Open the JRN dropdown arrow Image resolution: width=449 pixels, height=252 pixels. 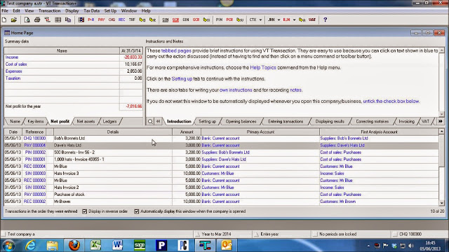coord(279,20)
